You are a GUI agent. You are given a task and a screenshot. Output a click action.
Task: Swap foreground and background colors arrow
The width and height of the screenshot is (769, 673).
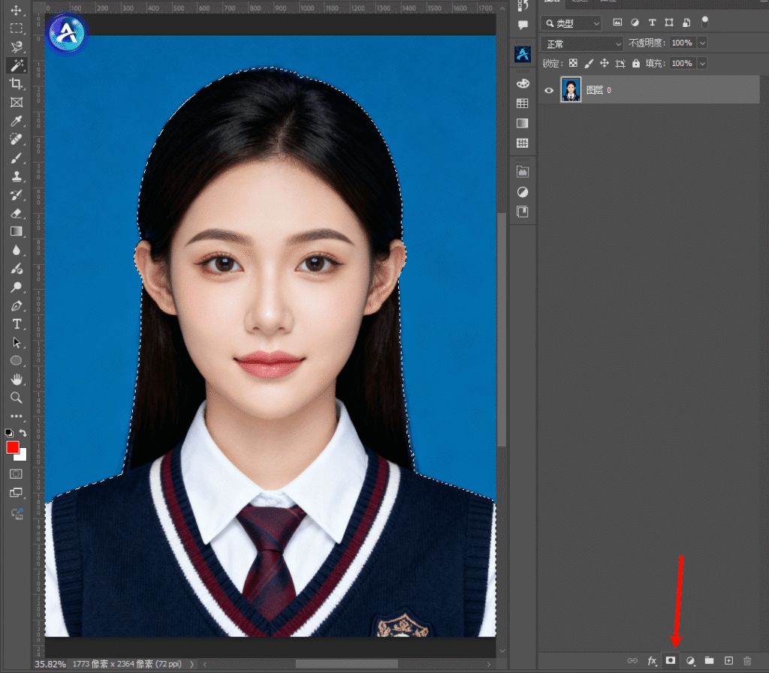coord(23,434)
